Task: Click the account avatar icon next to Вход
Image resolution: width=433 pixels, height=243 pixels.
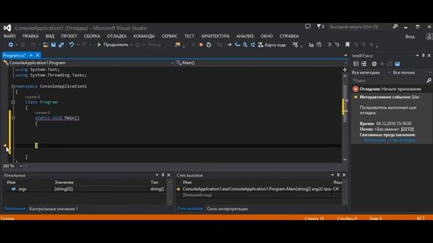Action: pyautogui.click(x=429, y=36)
